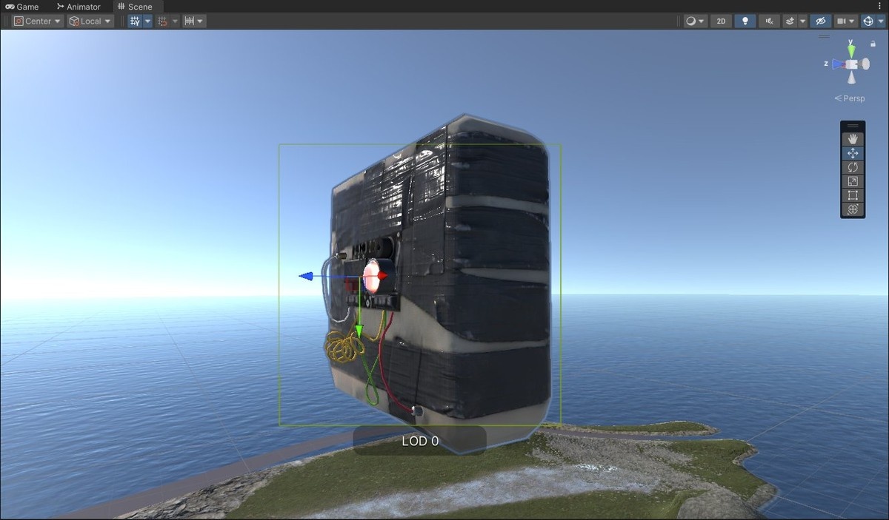Toggle hidden objects visibility eye icon
This screenshot has width=889, height=520.
[x=819, y=21]
